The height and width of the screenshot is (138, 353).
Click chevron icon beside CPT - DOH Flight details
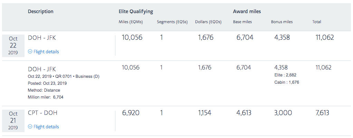[30, 127]
